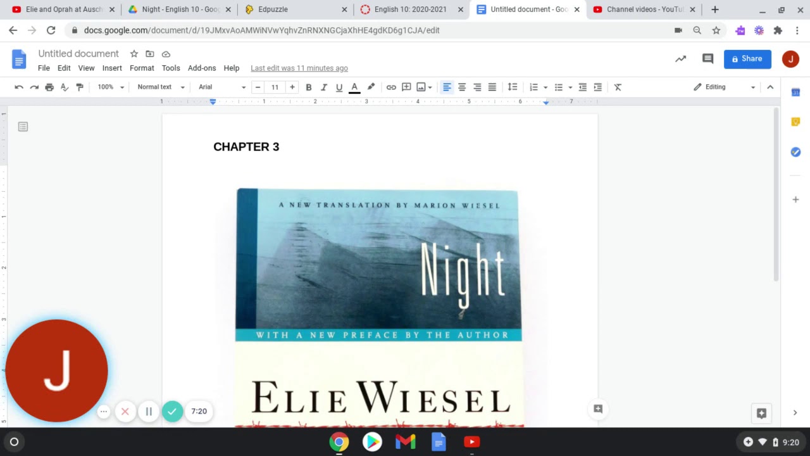
Task: Run spelling and grammar check
Action: click(65, 87)
